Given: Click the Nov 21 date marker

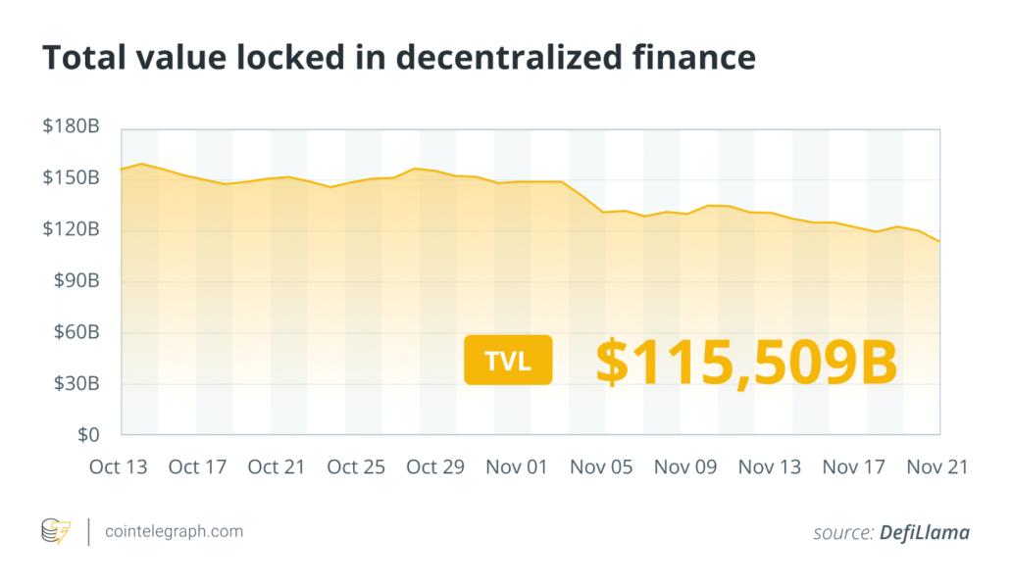Looking at the screenshot, I should 936,466.
